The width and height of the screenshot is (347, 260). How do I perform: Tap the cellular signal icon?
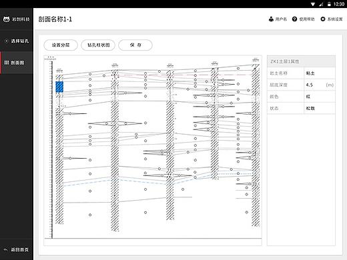321,4
